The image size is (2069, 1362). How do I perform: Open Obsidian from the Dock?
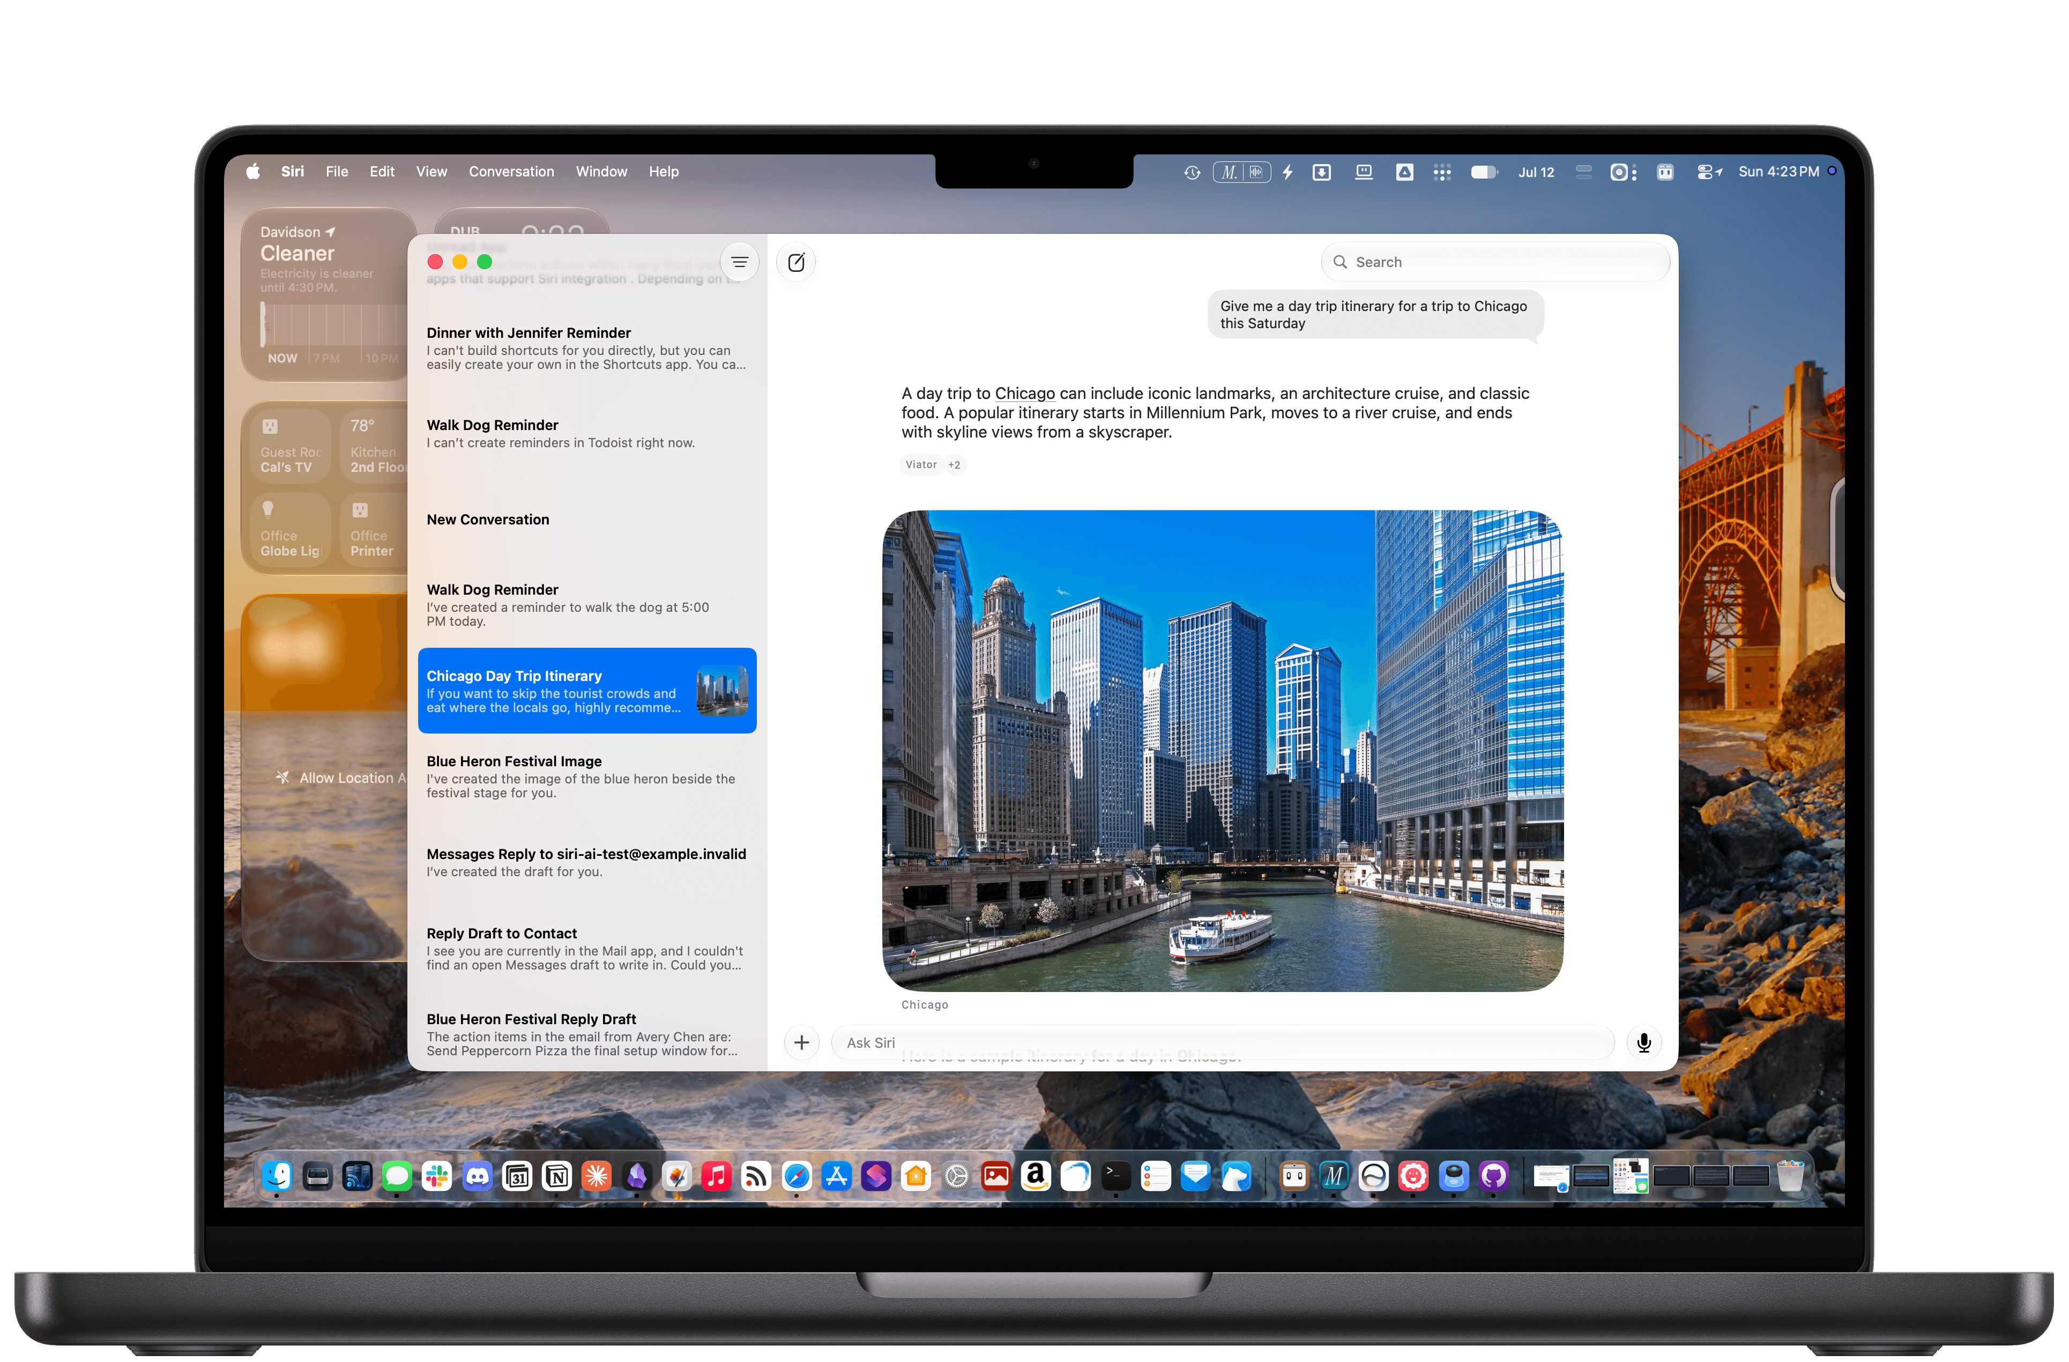pyautogui.click(x=637, y=1177)
